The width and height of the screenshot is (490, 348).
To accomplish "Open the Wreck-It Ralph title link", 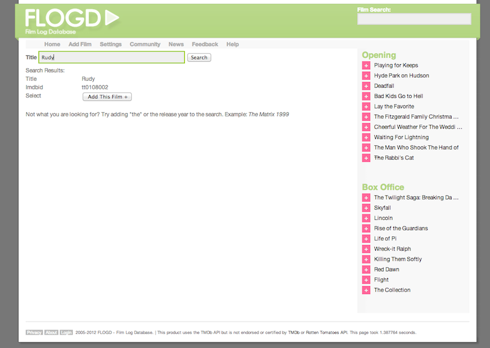I will pos(393,249).
